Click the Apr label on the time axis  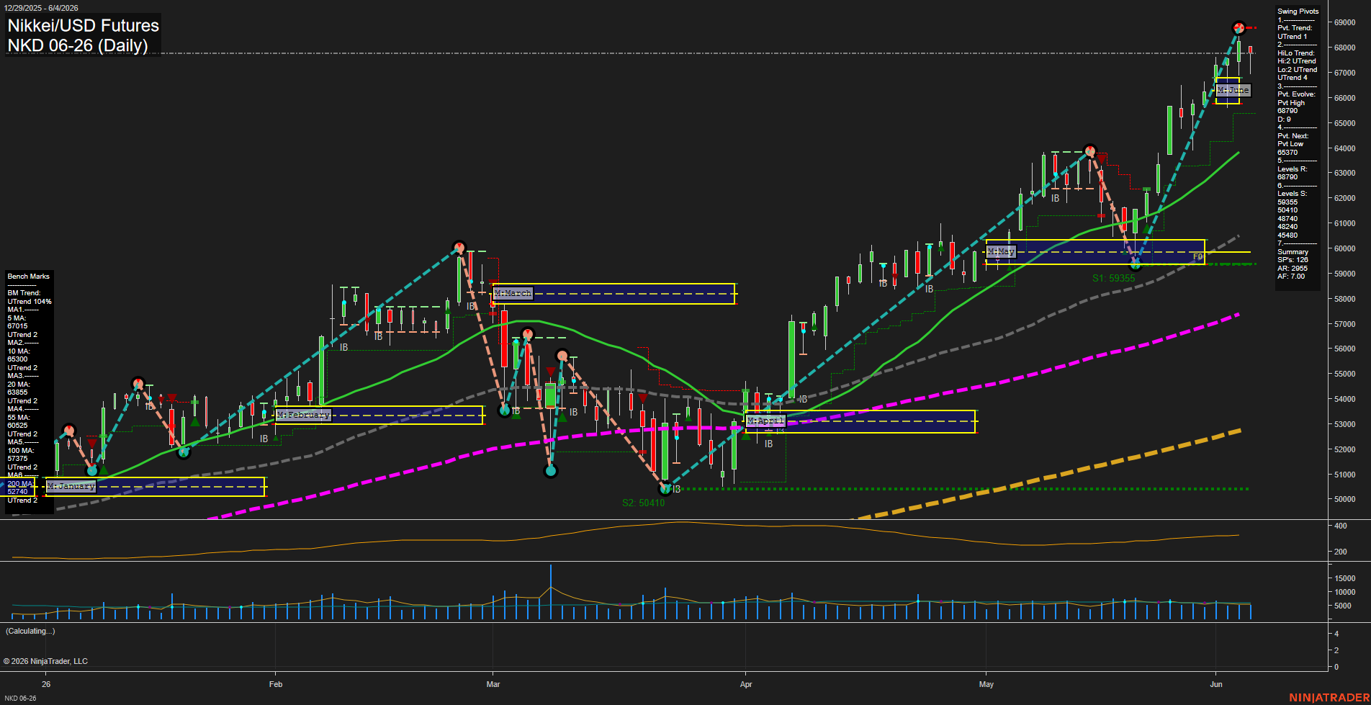(746, 684)
